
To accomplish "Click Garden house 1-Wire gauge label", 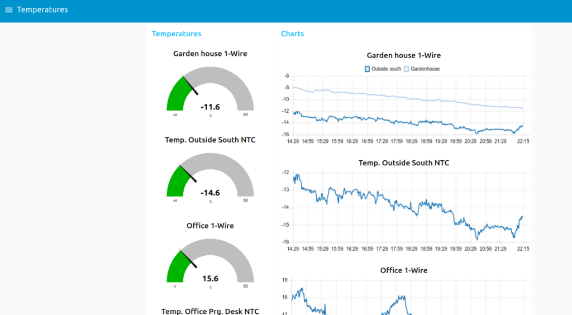I will pos(210,54).
